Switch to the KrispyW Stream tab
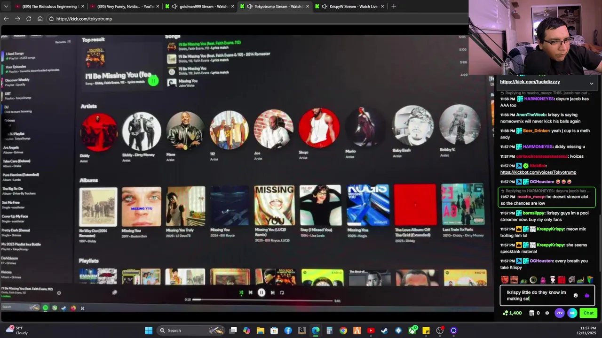Screen dimensions: 602x338 click(x=350, y=7)
